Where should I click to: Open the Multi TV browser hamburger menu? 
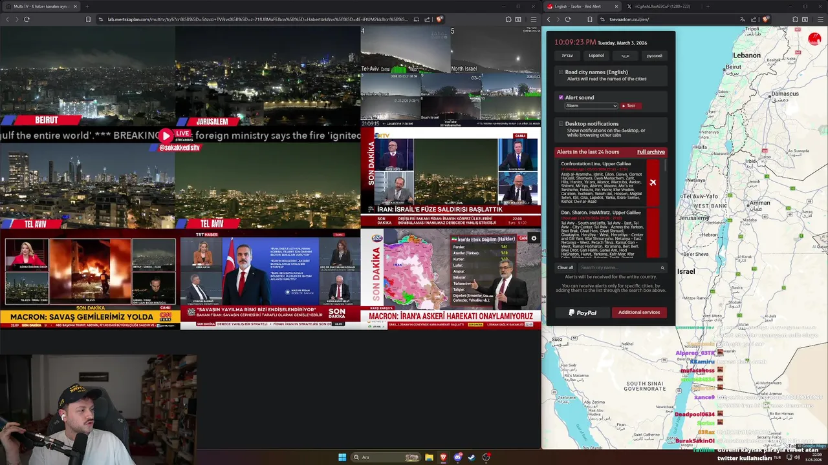pyautogui.click(x=533, y=19)
